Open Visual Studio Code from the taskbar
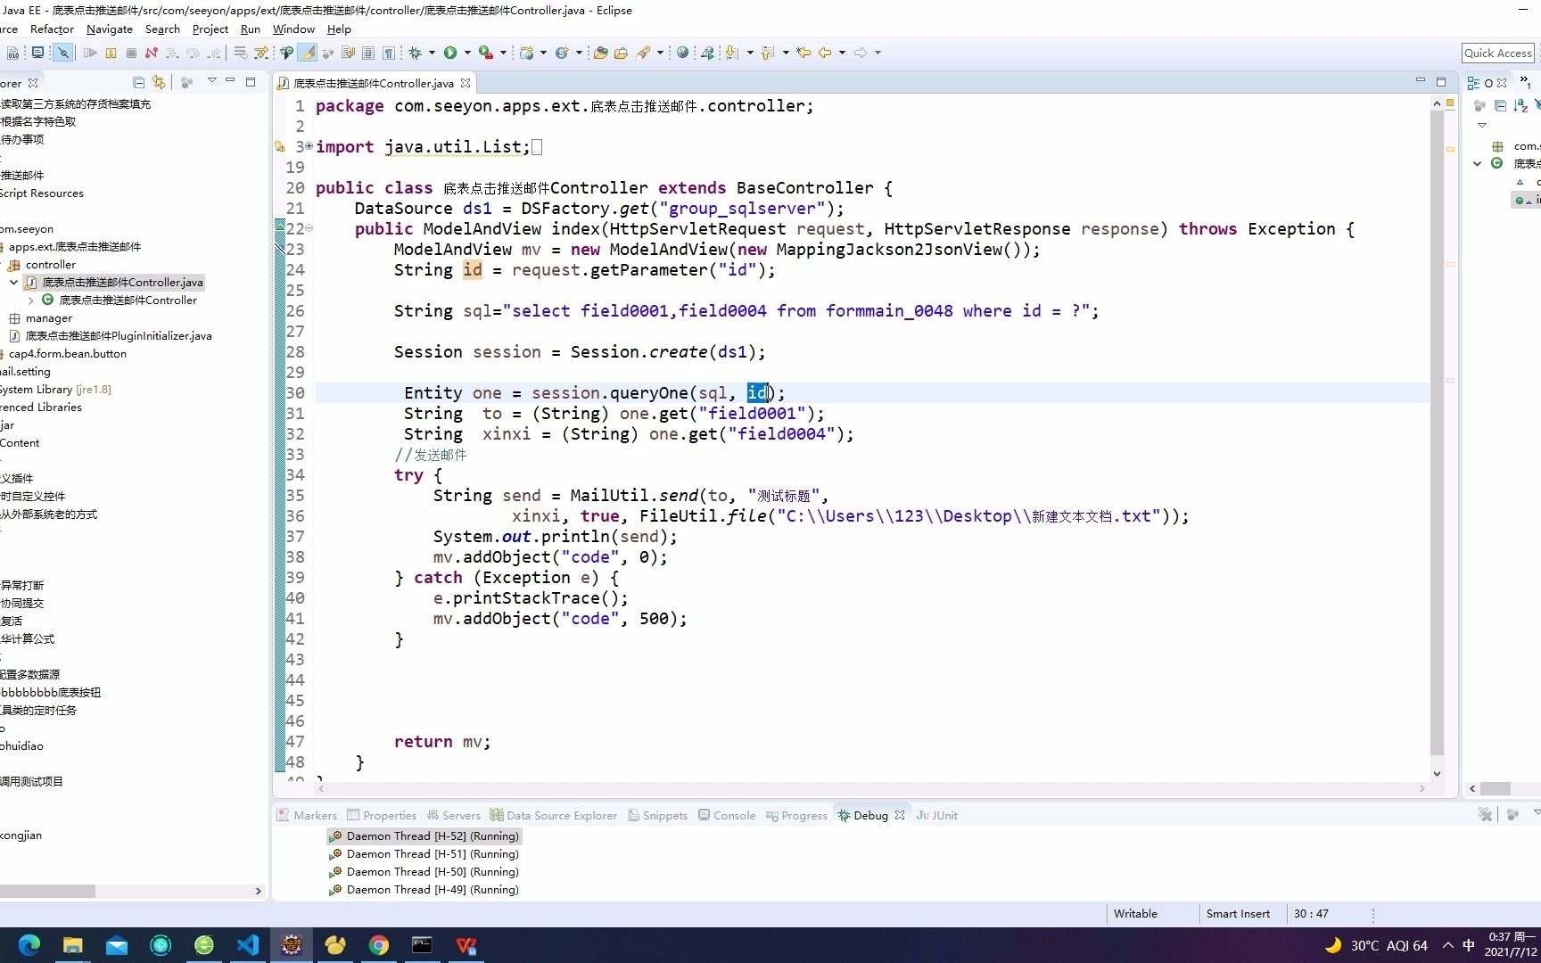Viewport: 1541px width, 963px height. (x=248, y=944)
